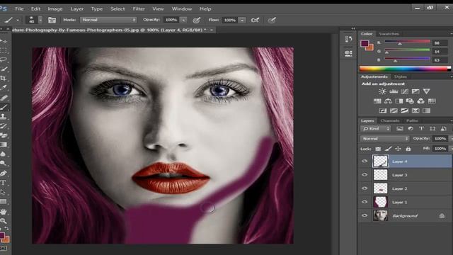
Task: Toggle lock all for the layer
Action: click(408, 149)
